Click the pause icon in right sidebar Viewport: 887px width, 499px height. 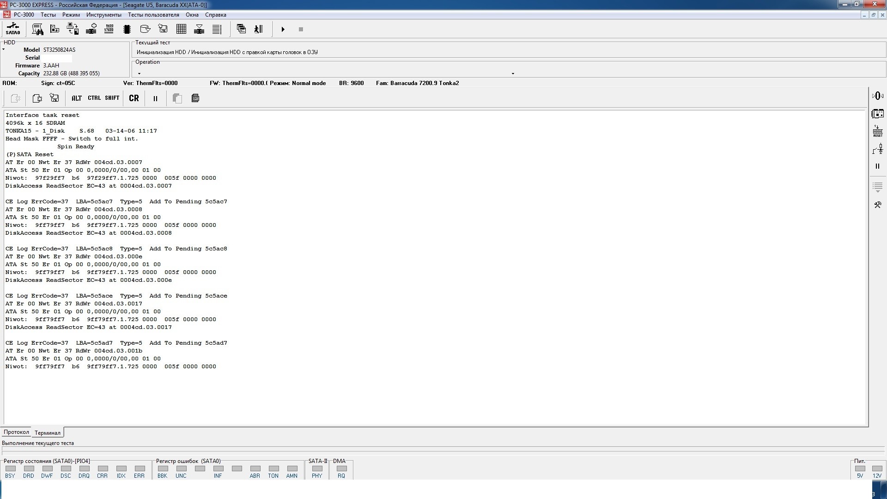[877, 166]
